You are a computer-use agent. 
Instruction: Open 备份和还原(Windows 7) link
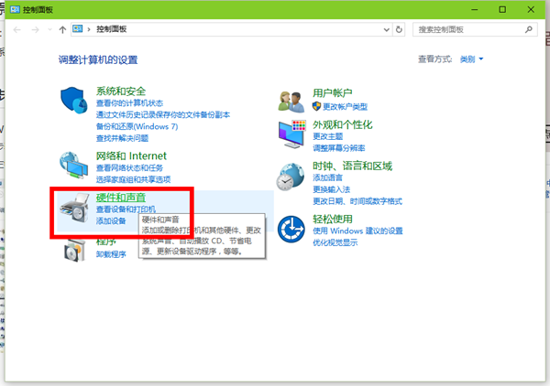pos(137,126)
